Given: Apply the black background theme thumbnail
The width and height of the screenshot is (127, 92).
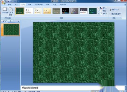Looking at the screenshot, I should 66,11.
